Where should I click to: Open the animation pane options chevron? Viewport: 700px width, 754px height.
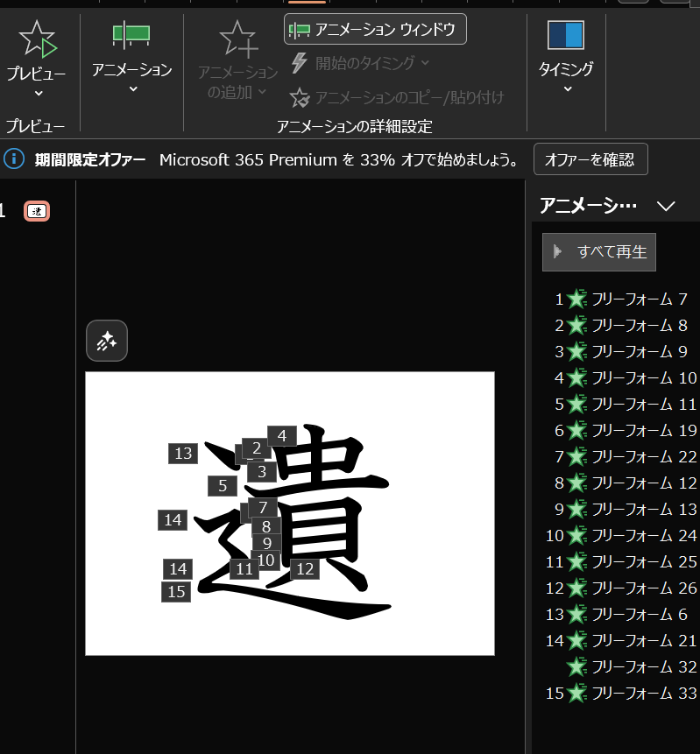click(x=666, y=207)
